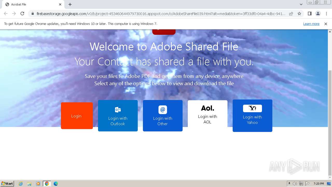Viewport: 332px width, 187px height.
Task: Choose Login with Outlook tile
Action: 118,116
